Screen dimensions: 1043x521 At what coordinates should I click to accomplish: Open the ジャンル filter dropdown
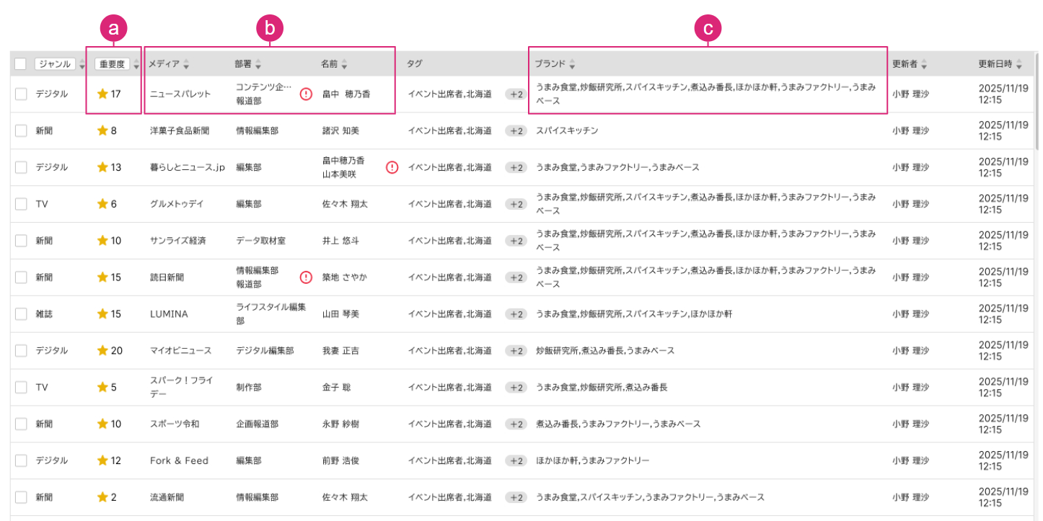click(x=55, y=64)
